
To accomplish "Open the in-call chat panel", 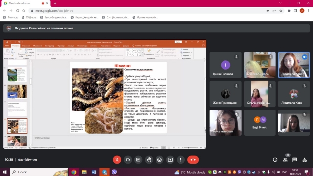I will click(294, 160).
